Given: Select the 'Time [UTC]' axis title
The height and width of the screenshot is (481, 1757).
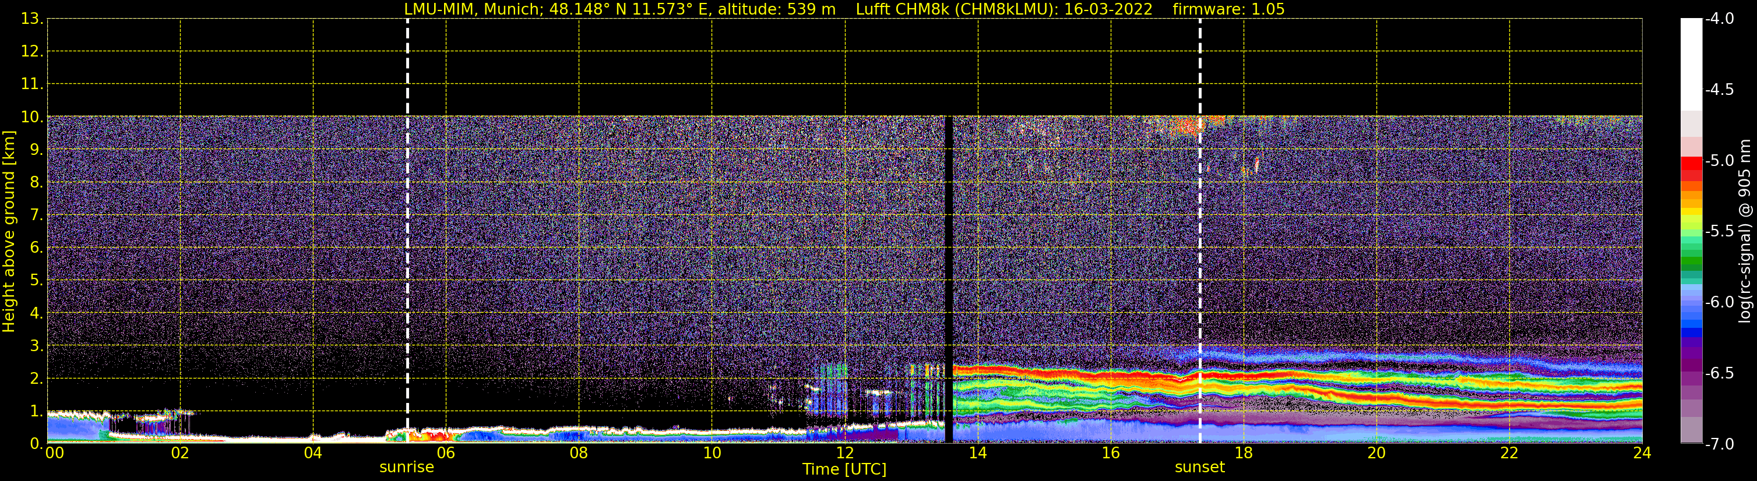Looking at the screenshot, I should (844, 469).
